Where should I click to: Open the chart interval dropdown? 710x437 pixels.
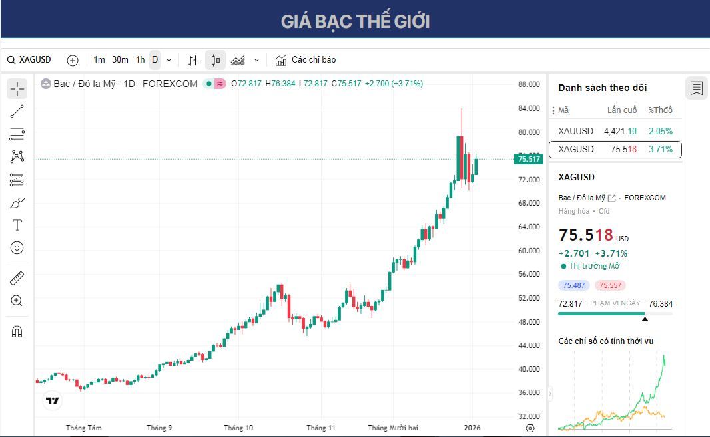(x=169, y=59)
